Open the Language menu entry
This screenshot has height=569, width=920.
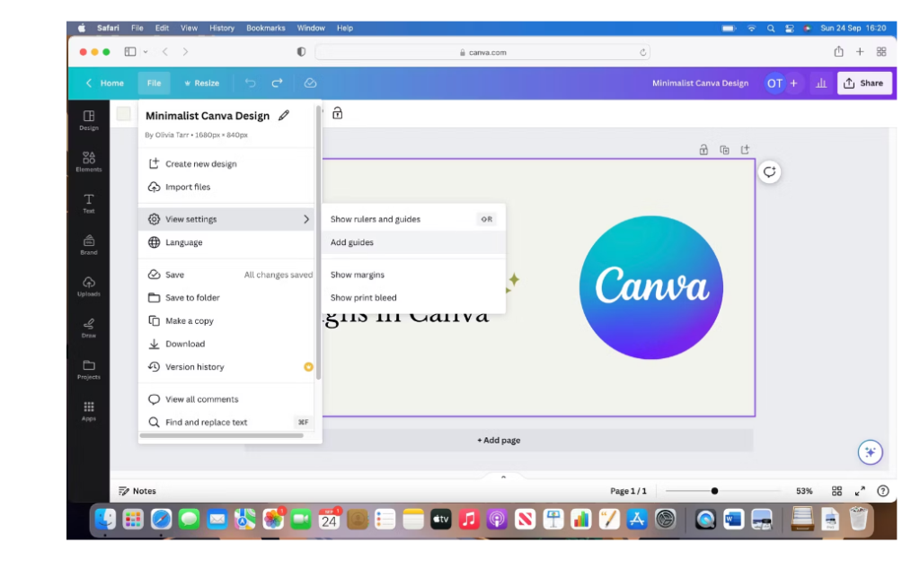point(226,242)
